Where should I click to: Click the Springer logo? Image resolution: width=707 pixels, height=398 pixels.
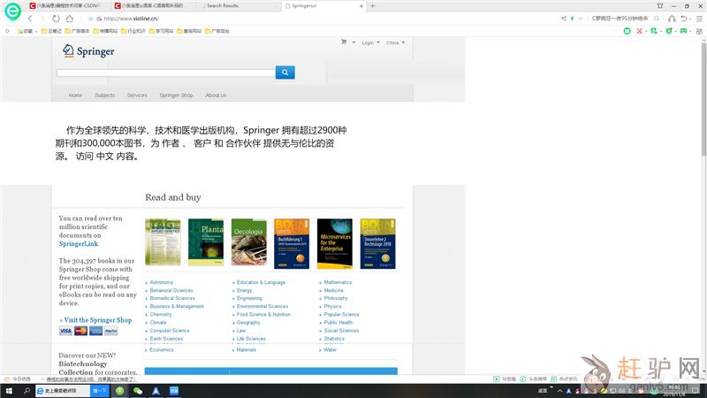click(x=88, y=50)
